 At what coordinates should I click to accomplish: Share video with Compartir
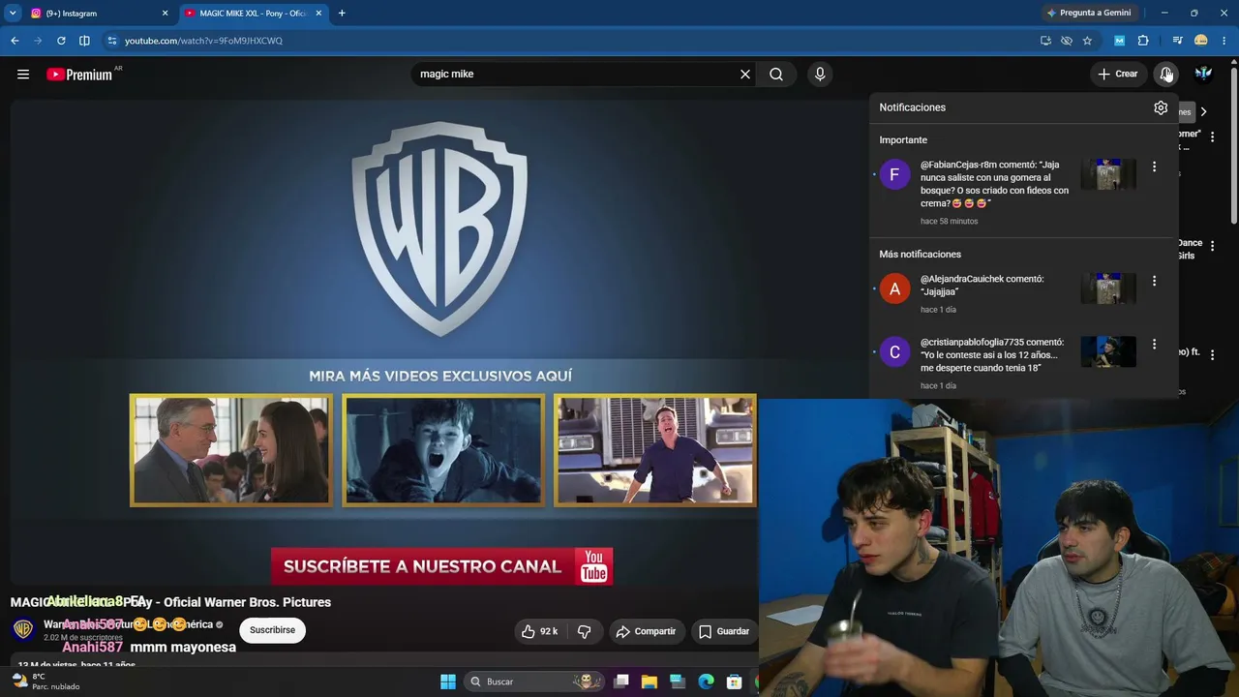coord(646,631)
